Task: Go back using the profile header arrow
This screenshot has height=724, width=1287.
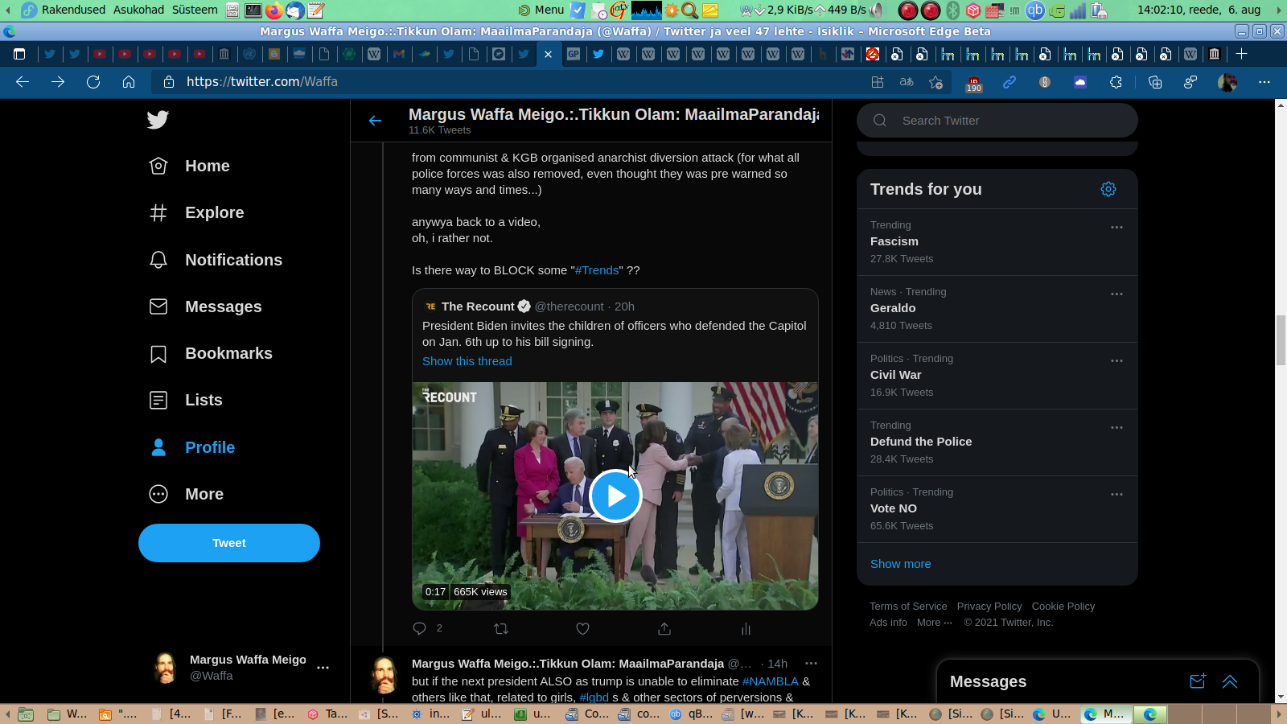Action: 375,121
